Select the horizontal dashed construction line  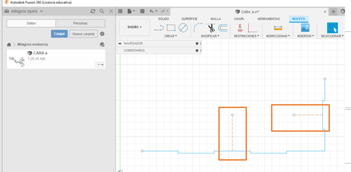coord(308,115)
